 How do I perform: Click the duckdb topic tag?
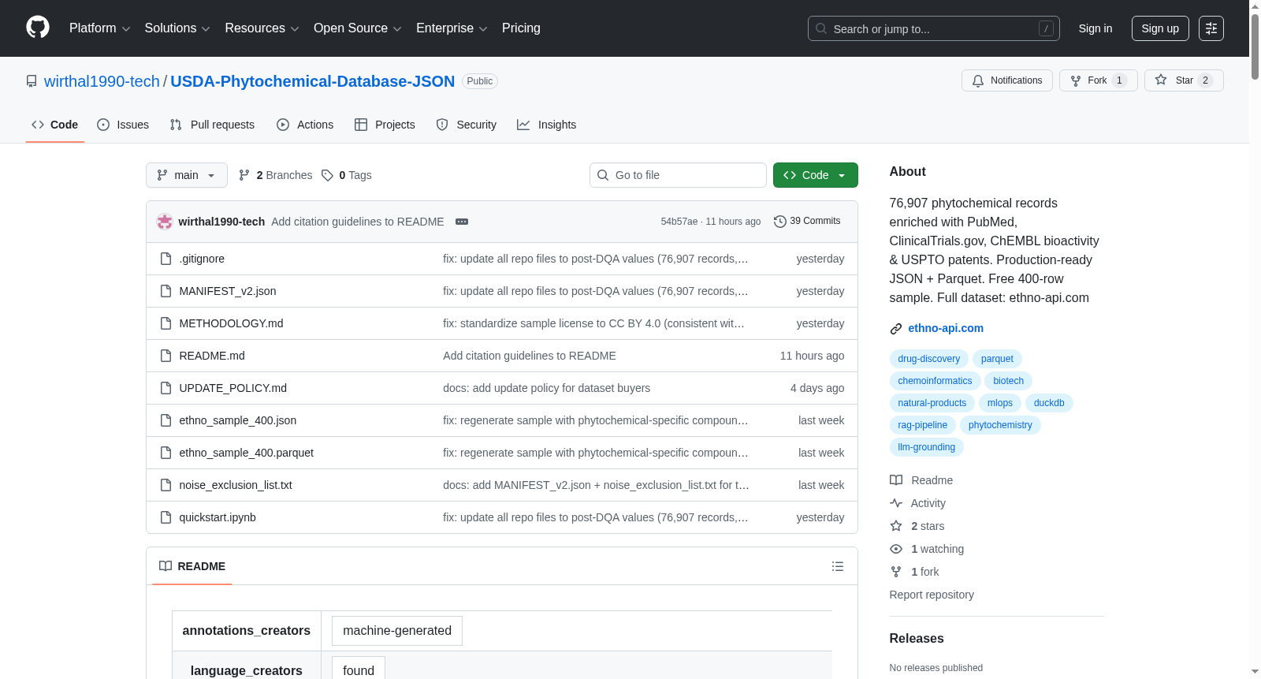(x=1049, y=403)
